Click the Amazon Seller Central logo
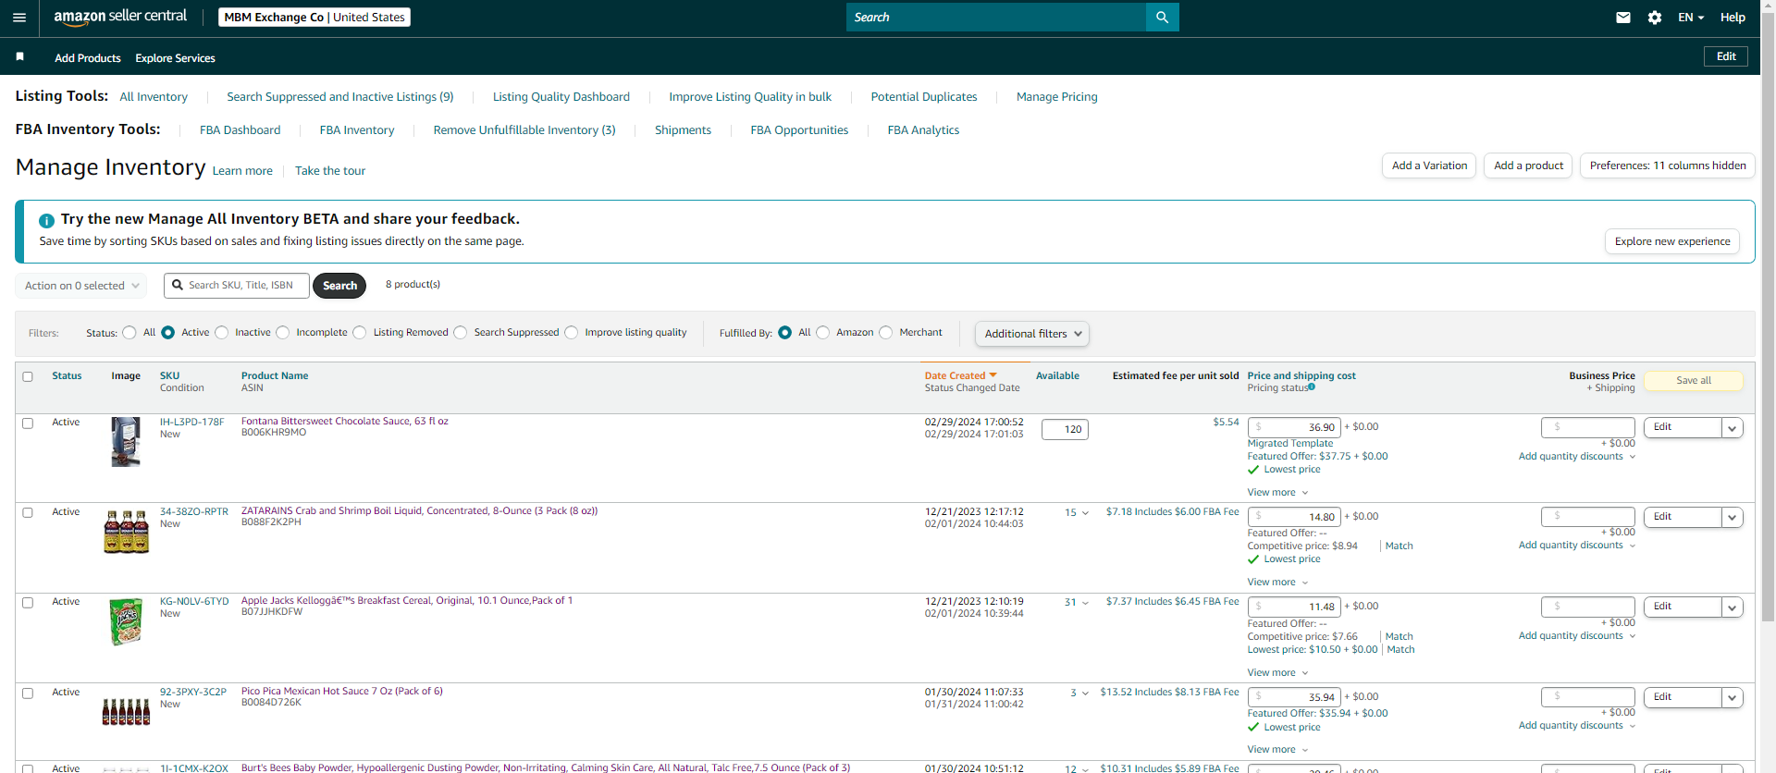The image size is (1776, 773). pyautogui.click(x=120, y=17)
